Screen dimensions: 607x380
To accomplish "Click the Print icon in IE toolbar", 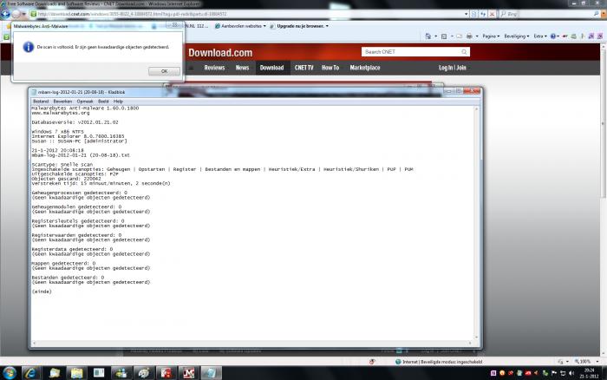I will point(469,36).
